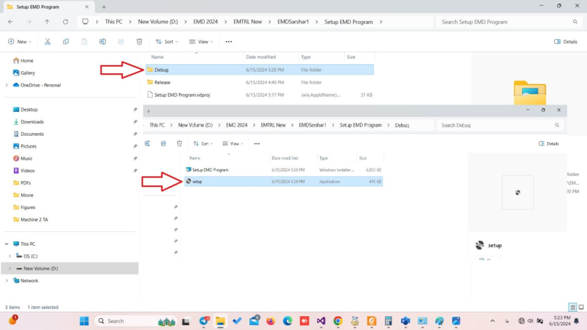This screenshot has height=330, width=587.
Task: Switch to large icons view in status bar
Action: click(581, 308)
